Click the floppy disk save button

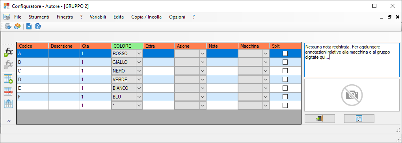coord(359,119)
